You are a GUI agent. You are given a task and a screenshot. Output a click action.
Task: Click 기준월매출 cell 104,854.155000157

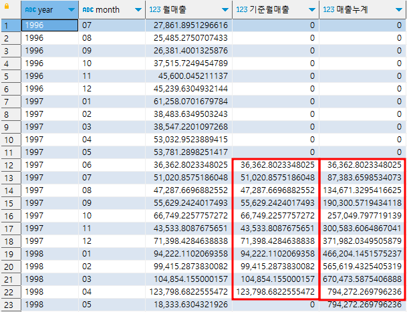(275, 279)
